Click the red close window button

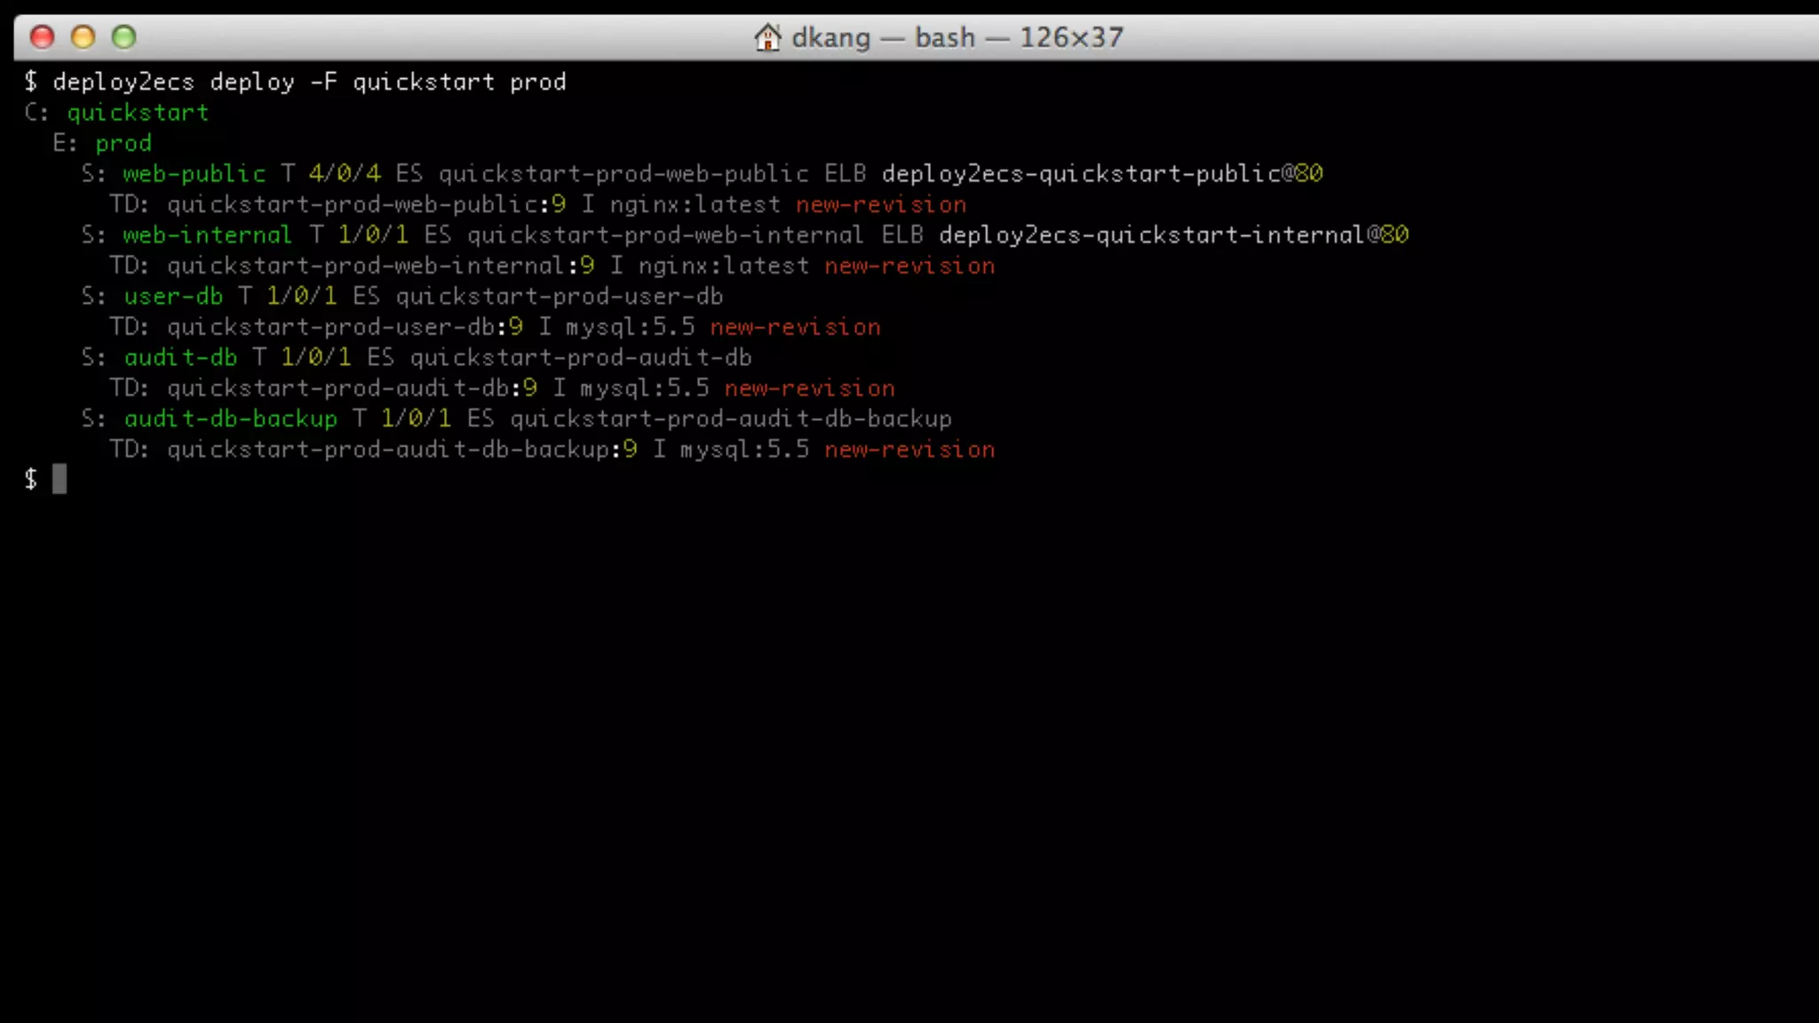[42, 37]
